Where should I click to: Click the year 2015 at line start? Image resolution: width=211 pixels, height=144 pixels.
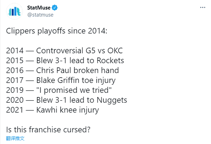pos(15,60)
